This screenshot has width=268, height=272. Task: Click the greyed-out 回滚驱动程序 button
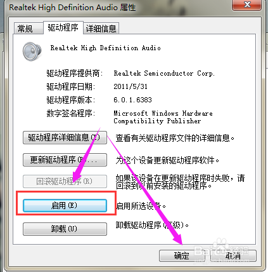click(x=65, y=181)
